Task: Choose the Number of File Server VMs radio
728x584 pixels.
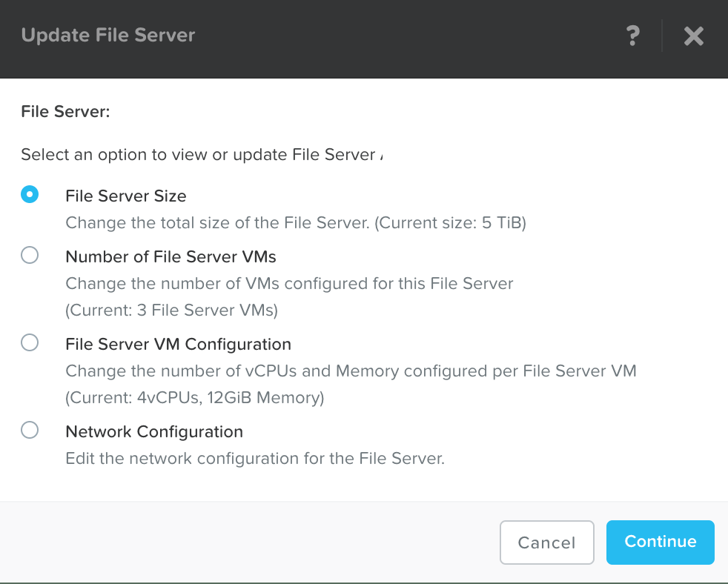Action: (30, 256)
